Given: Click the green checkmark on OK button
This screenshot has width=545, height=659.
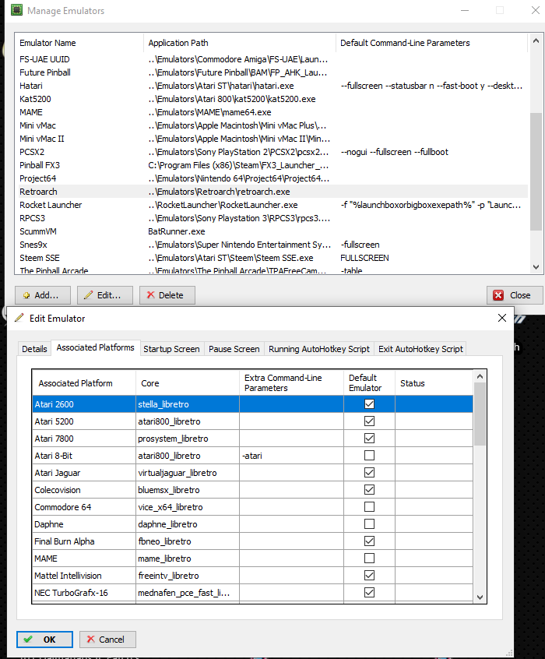Looking at the screenshot, I should (28, 640).
